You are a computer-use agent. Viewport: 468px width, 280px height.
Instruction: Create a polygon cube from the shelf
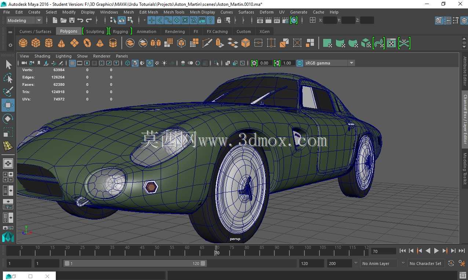36,43
